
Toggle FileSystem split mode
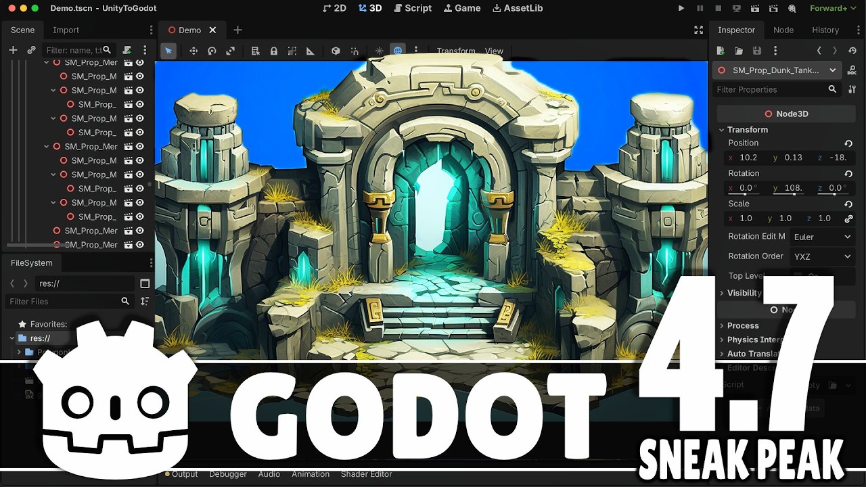pyautogui.click(x=145, y=283)
